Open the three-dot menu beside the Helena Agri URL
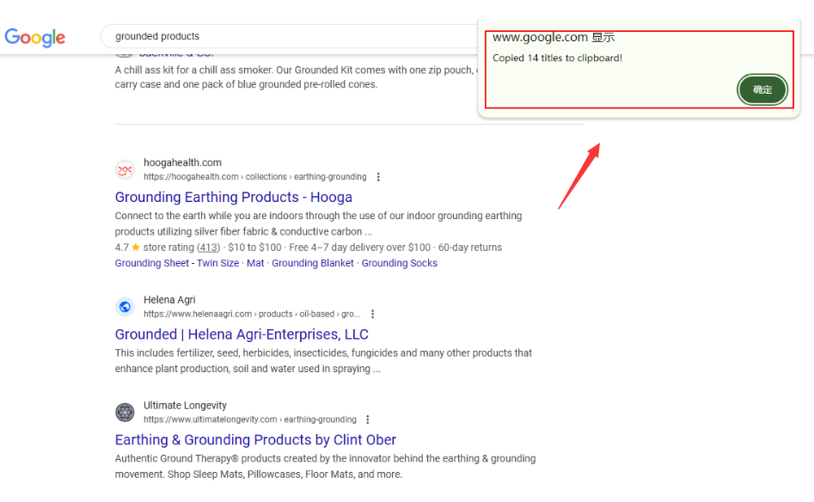 372,315
